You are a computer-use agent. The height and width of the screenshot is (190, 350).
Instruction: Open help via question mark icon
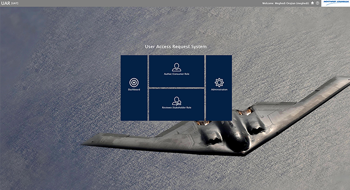317,3
